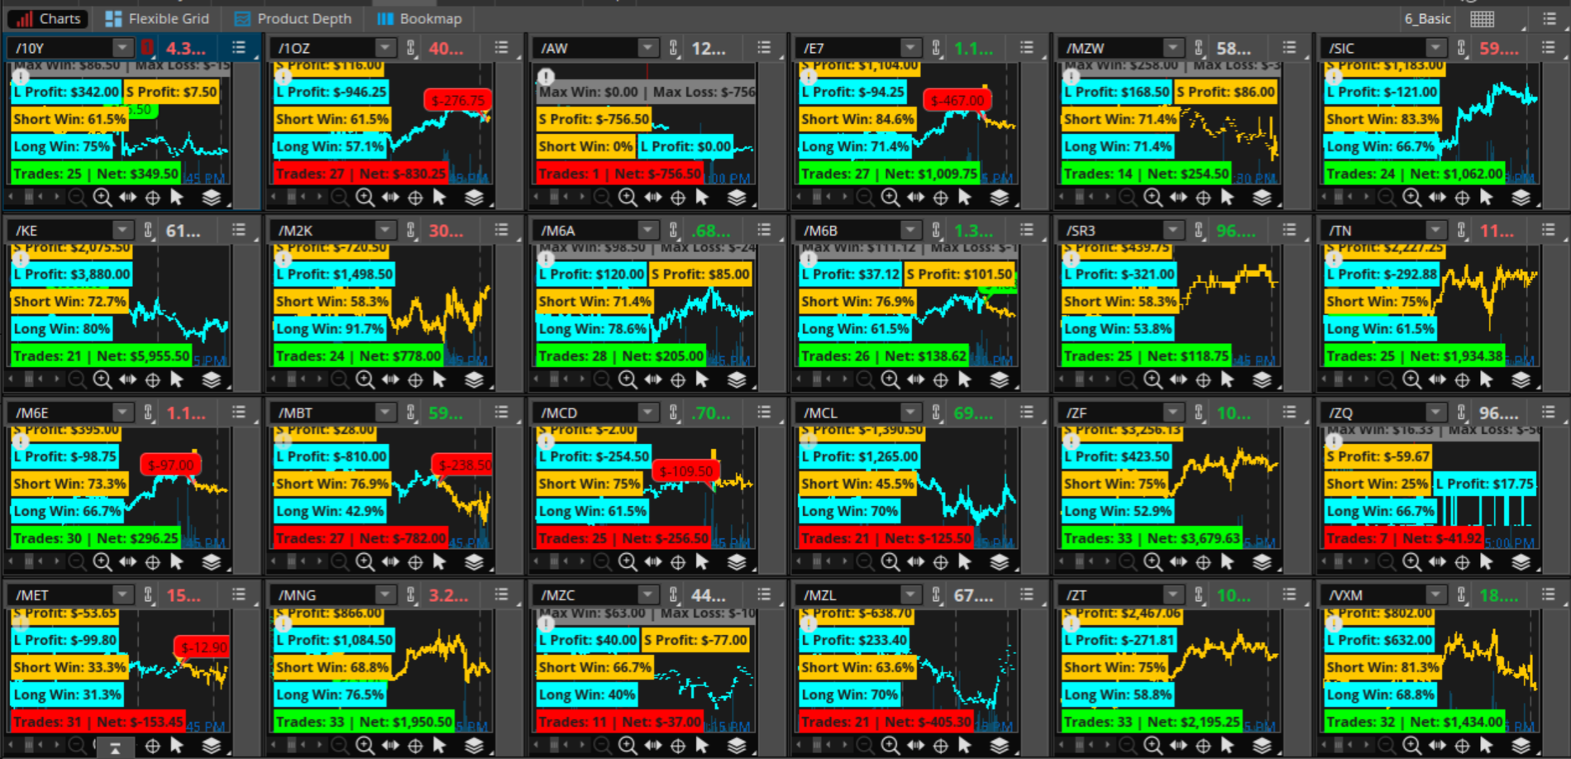The image size is (1571, 759).
Task: Open the drawings layers icon on /SIC chart
Action: coord(1521,198)
